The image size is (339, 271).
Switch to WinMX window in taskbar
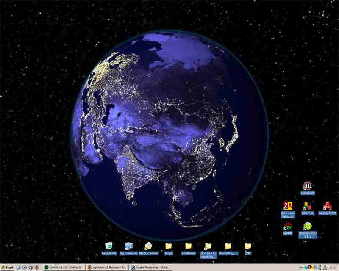click(x=65, y=268)
